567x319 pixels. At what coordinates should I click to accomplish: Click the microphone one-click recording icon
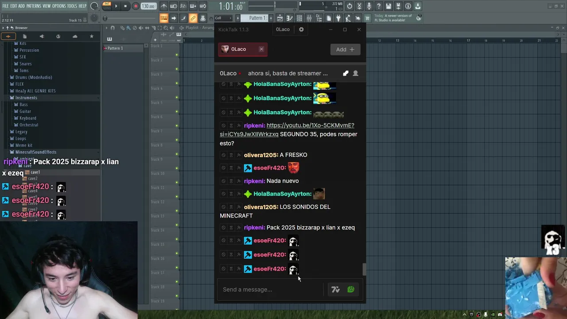(369, 6)
